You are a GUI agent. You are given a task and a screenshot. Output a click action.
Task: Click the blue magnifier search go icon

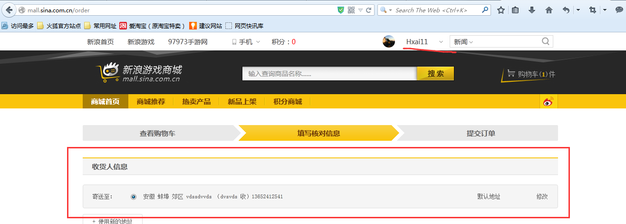click(485, 10)
